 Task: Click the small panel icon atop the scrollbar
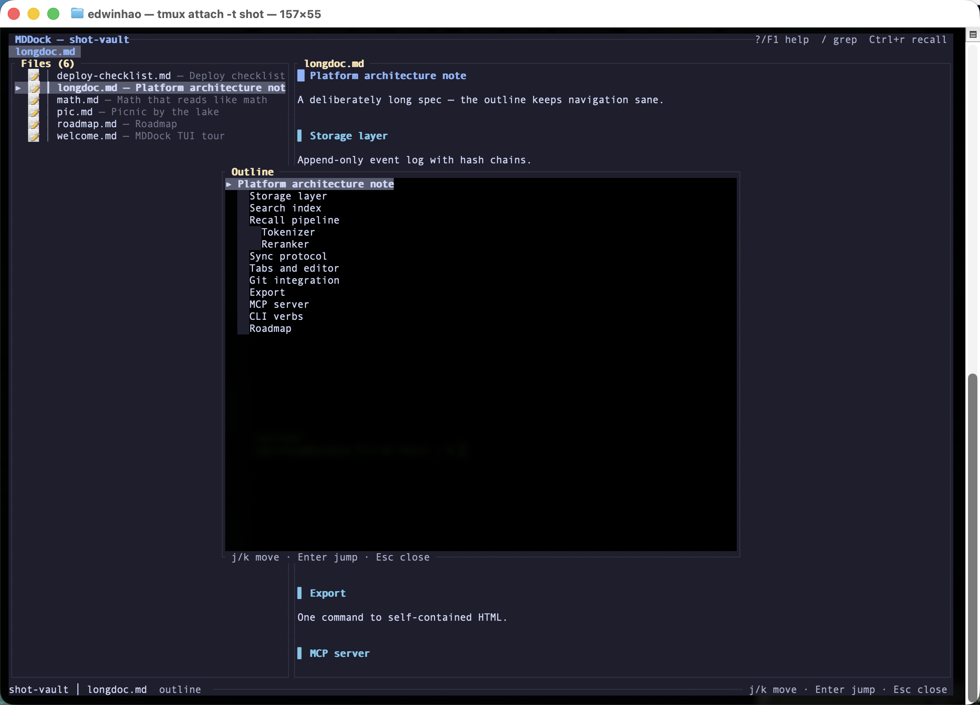[973, 34]
